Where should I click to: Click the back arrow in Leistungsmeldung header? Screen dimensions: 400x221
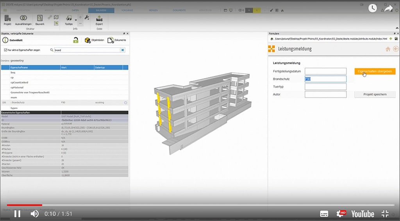tap(396, 49)
